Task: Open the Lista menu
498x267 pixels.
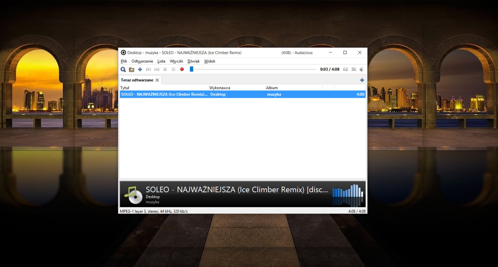Action: point(161,61)
